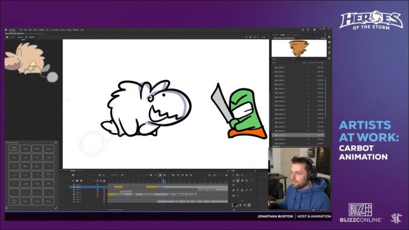409x230 pixels.
Task: Create a new layer folder in the timeline
Action: click(x=77, y=181)
